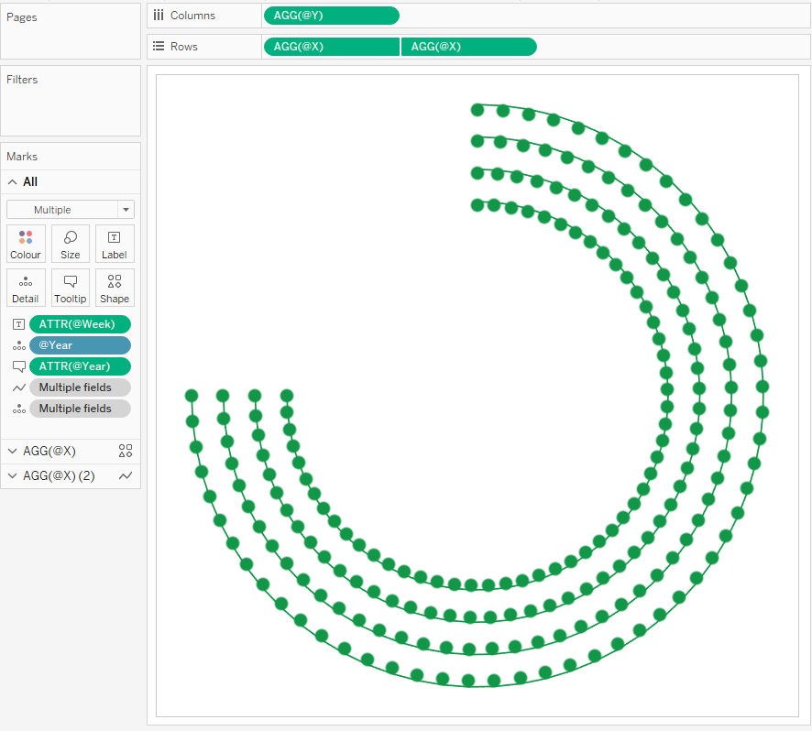
Task: Click the ATTR(@Week) pill in Marks
Action: click(x=80, y=324)
